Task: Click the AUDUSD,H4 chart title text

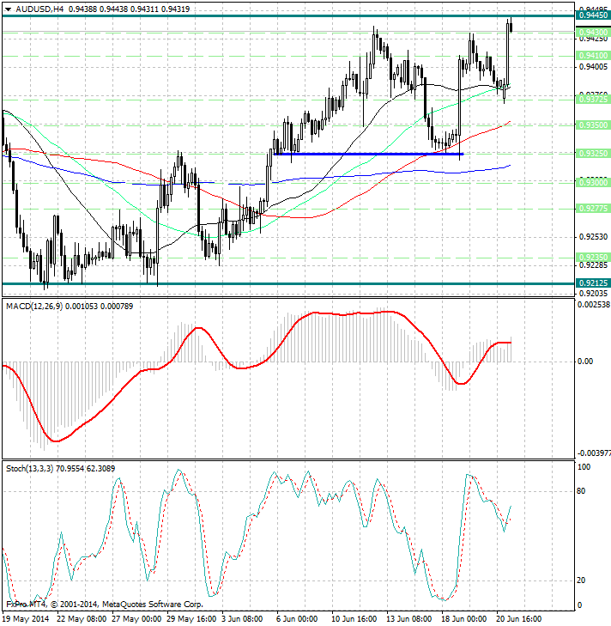Action: (39, 9)
